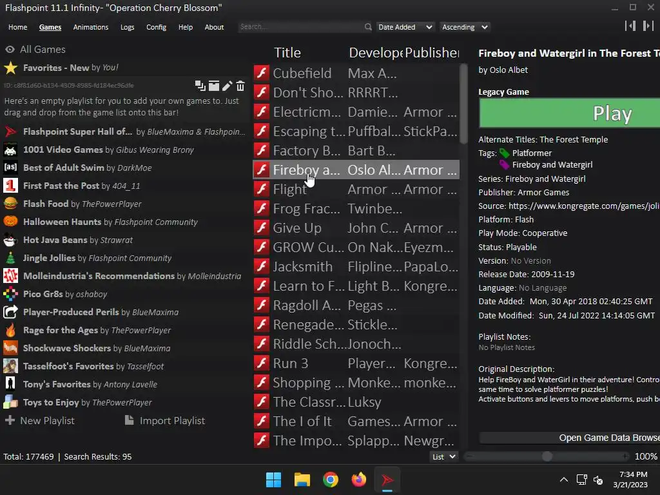The height and width of the screenshot is (495, 660).
Task: Click the zoom slider minus end
Action: (469, 456)
